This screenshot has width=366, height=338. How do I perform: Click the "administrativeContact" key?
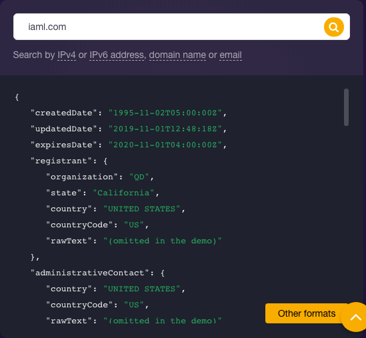(89, 273)
